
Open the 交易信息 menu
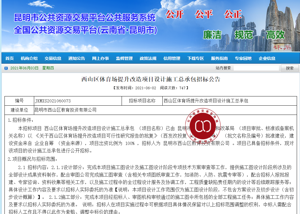pyautogui.click(x=53, y=58)
